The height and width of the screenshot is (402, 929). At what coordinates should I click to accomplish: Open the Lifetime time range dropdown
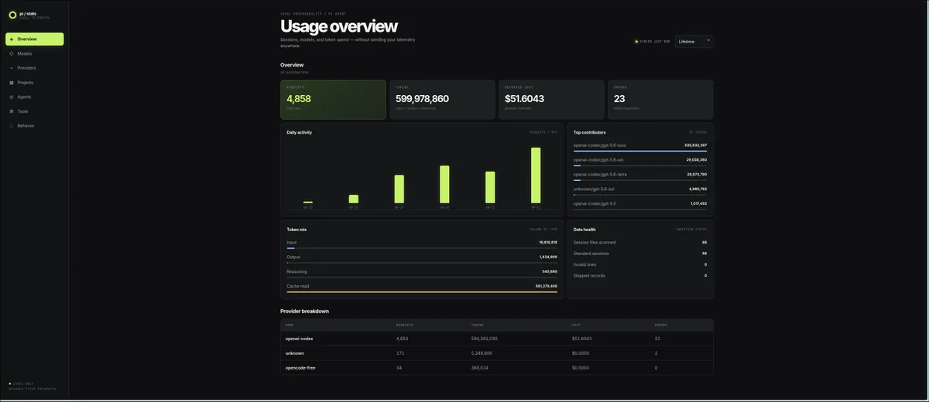[694, 41]
